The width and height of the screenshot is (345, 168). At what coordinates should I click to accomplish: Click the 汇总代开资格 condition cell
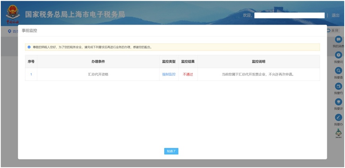[x=98, y=74]
